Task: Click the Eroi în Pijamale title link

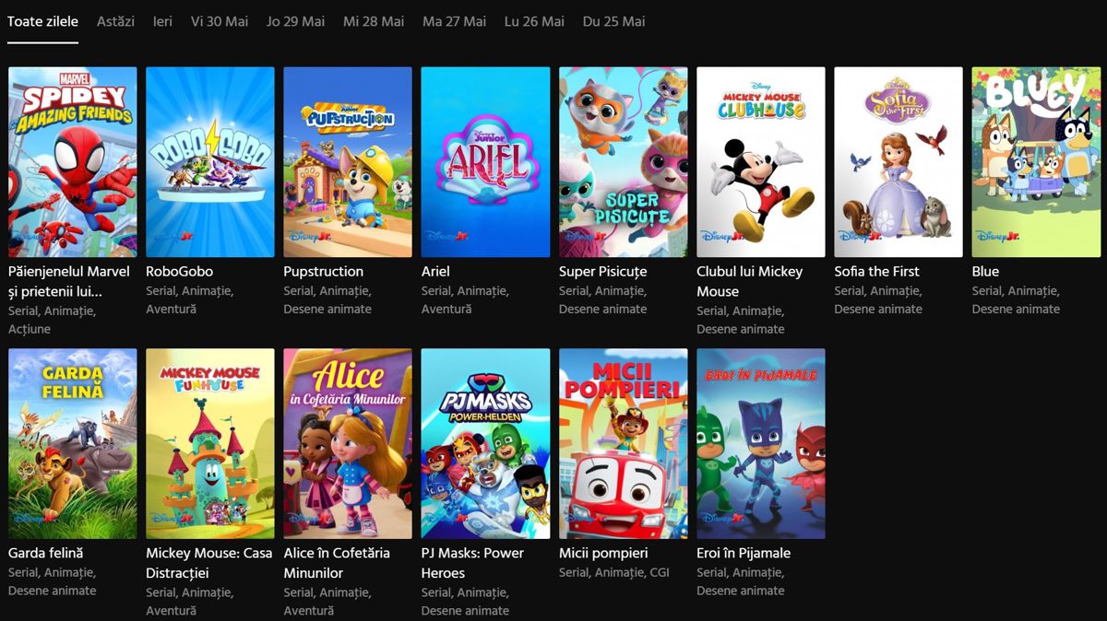Action: (744, 553)
